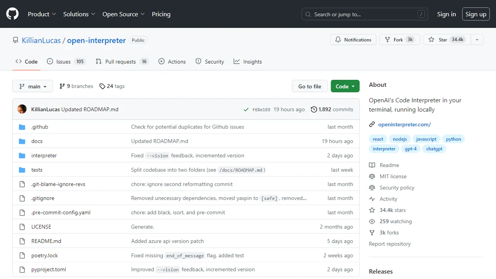Viewport: 496px width, 279px height.
Task: Click the file icon for pyproject.toml
Action: click(22, 269)
